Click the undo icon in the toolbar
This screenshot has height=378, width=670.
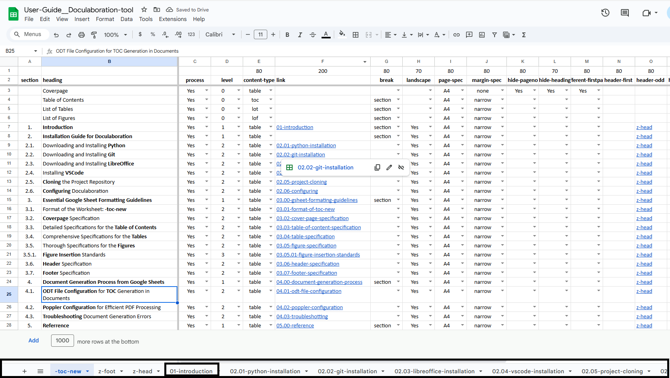point(56,35)
